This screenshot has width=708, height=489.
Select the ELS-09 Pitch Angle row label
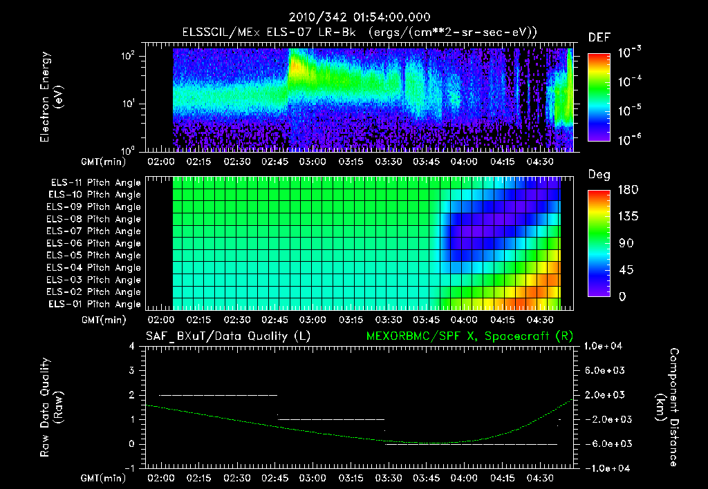[x=94, y=207]
